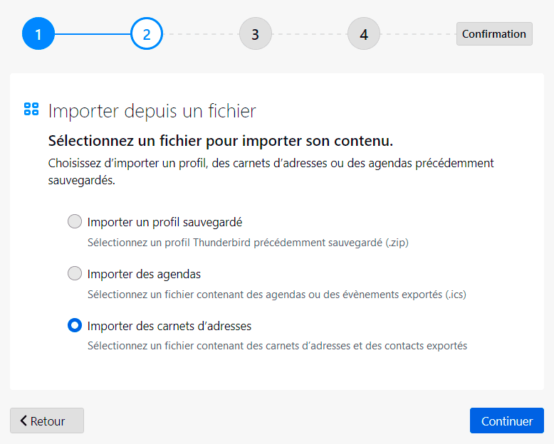Click the blue grid icon beside title
This screenshot has width=554, height=444.
click(31, 109)
